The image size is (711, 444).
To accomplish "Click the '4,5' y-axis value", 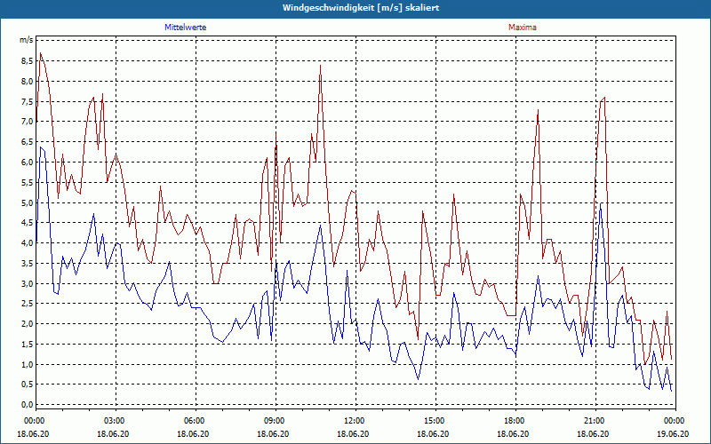I will coord(28,223).
